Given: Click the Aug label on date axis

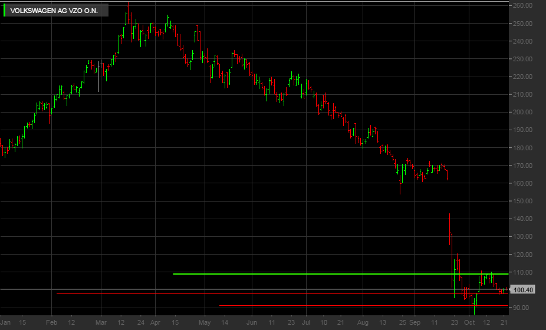Looking at the screenshot, I should click(x=363, y=323).
